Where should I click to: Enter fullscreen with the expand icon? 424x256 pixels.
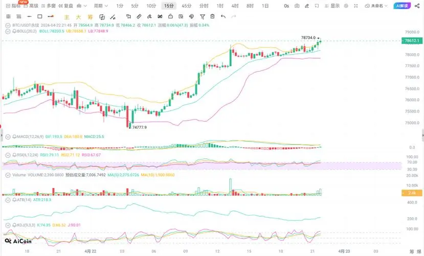[x=356, y=6]
